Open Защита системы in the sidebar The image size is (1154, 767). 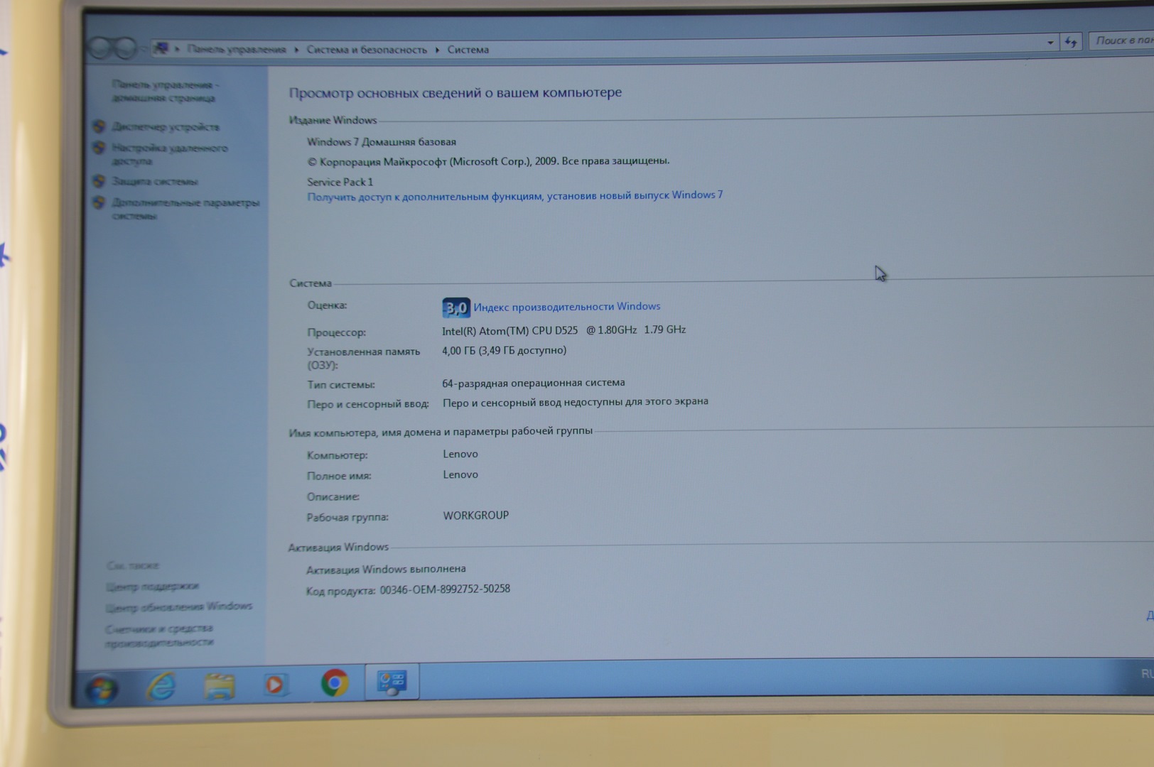tap(155, 182)
